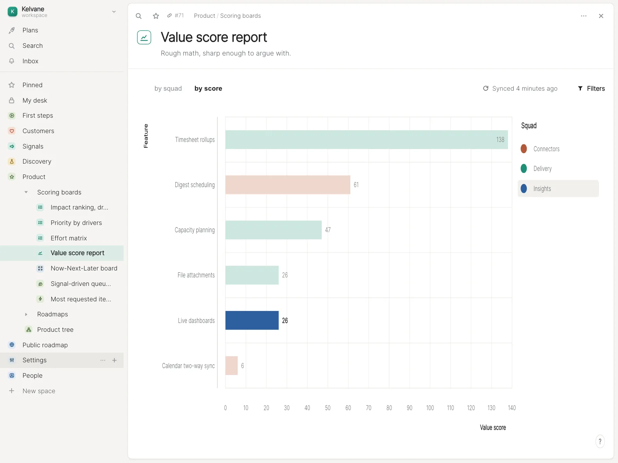Click the Settings row plus icon
The image size is (618, 463).
click(x=114, y=360)
